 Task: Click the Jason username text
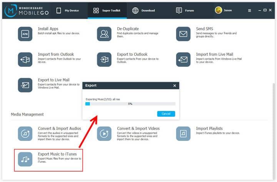click(x=228, y=10)
